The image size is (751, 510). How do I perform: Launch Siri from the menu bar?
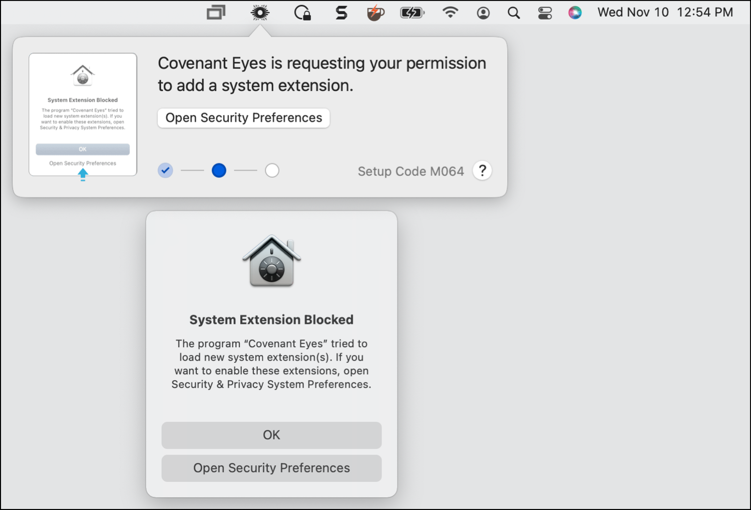[575, 13]
